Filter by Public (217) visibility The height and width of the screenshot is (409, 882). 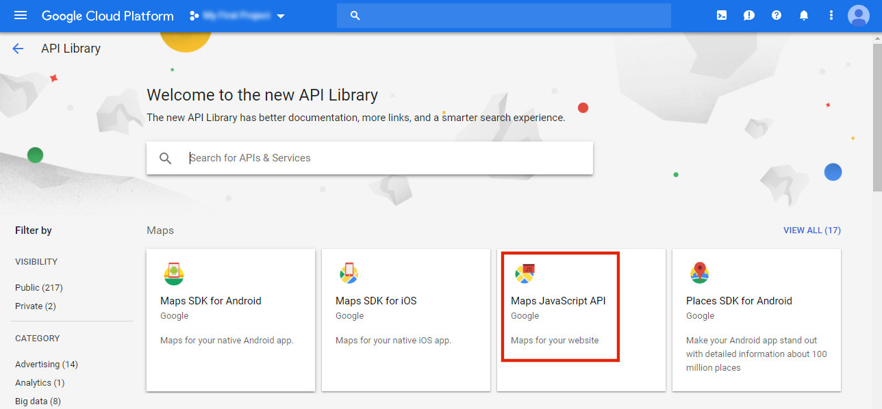point(39,288)
